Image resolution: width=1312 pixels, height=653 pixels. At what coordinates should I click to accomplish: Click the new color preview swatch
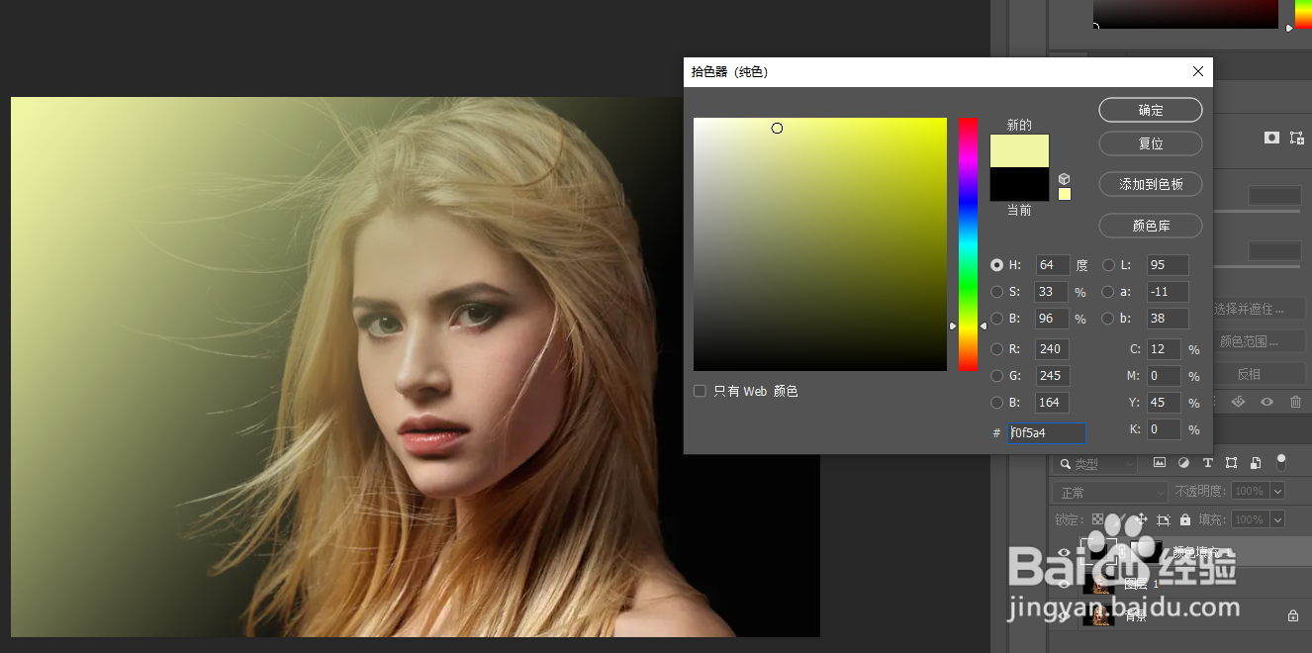pos(1019,150)
